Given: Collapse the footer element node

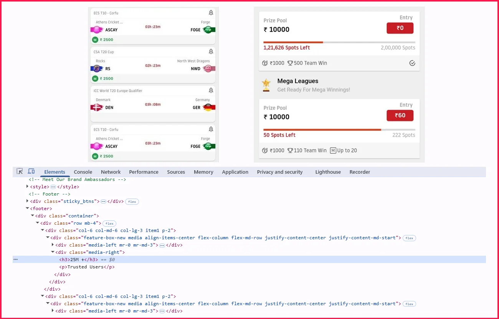Looking at the screenshot, I should [x=27, y=209].
